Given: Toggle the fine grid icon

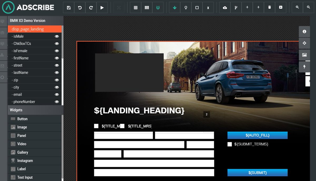Looking at the screenshot, I should [136, 8].
